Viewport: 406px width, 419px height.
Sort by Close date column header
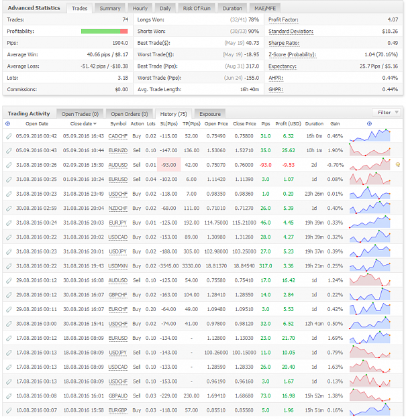(x=83, y=124)
